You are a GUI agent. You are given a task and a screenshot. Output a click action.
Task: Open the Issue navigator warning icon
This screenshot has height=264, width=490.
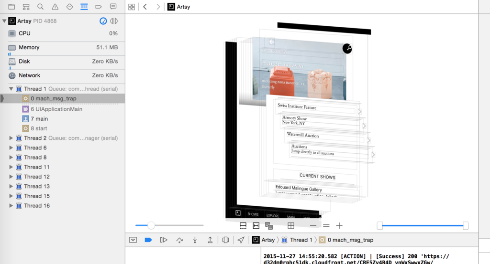point(55,7)
